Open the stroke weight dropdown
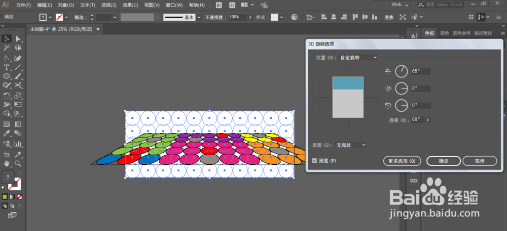The height and width of the screenshot is (231, 507). click(x=115, y=17)
